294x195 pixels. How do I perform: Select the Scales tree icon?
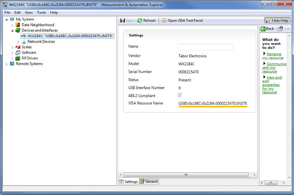coord(18,47)
